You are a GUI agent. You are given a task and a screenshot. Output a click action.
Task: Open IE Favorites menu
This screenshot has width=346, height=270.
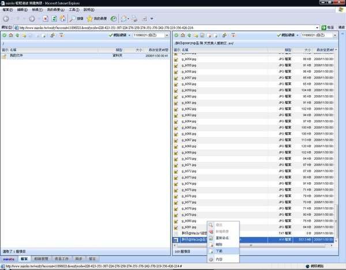pyautogui.click(x=55, y=10)
